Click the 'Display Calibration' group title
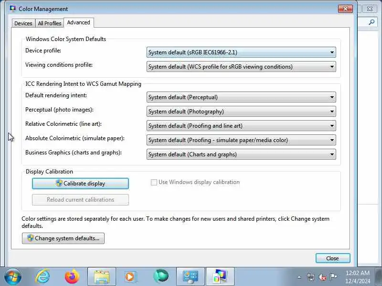382x286 pixels. (x=49, y=172)
